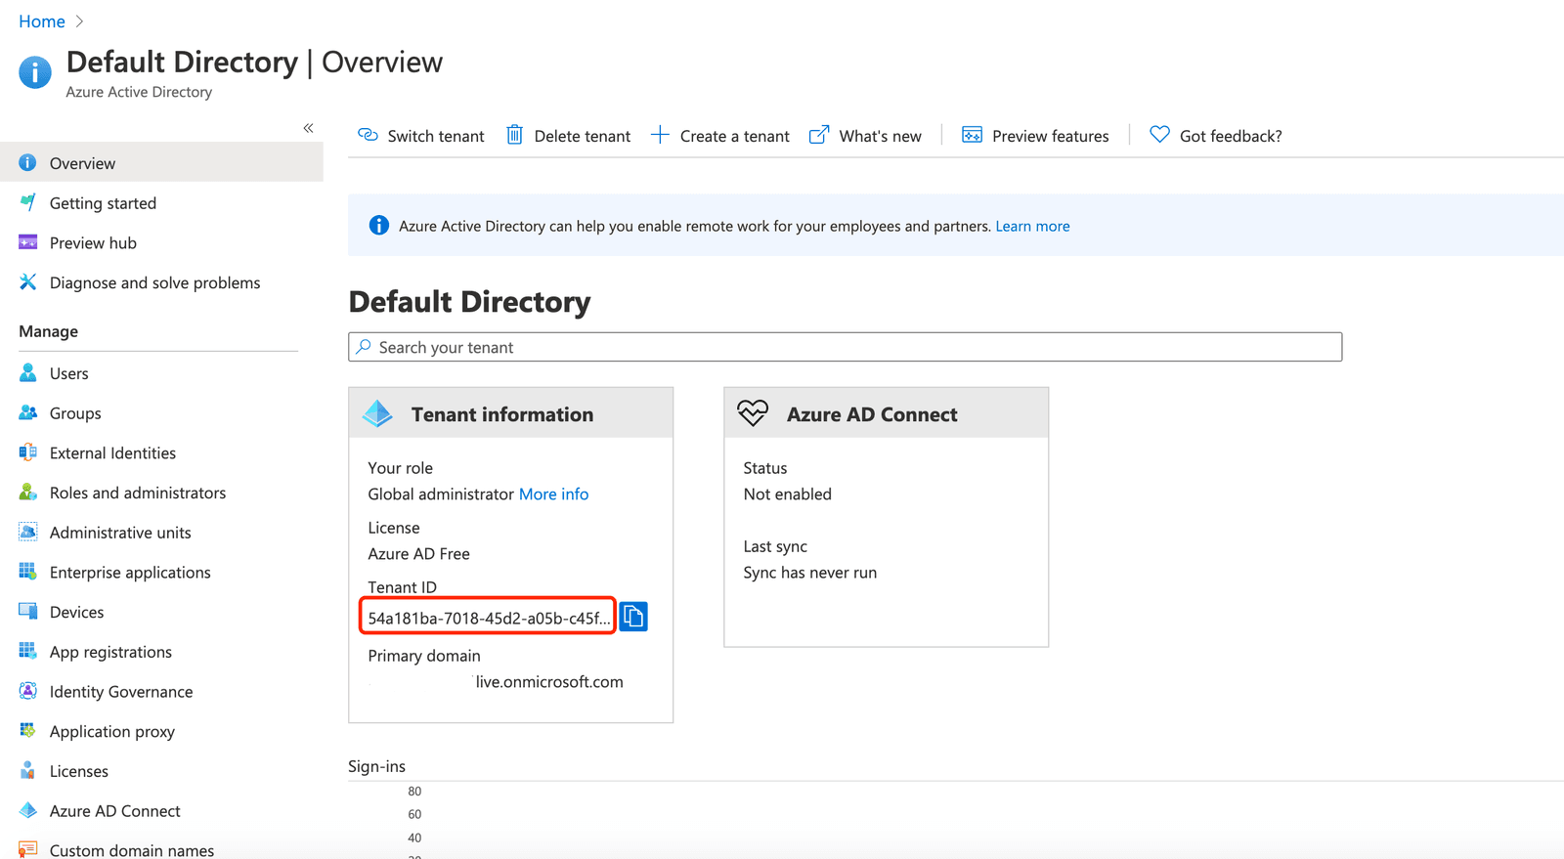This screenshot has height=859, width=1564.
Task: Click the Preview hub icon in sidebar
Action: click(27, 242)
